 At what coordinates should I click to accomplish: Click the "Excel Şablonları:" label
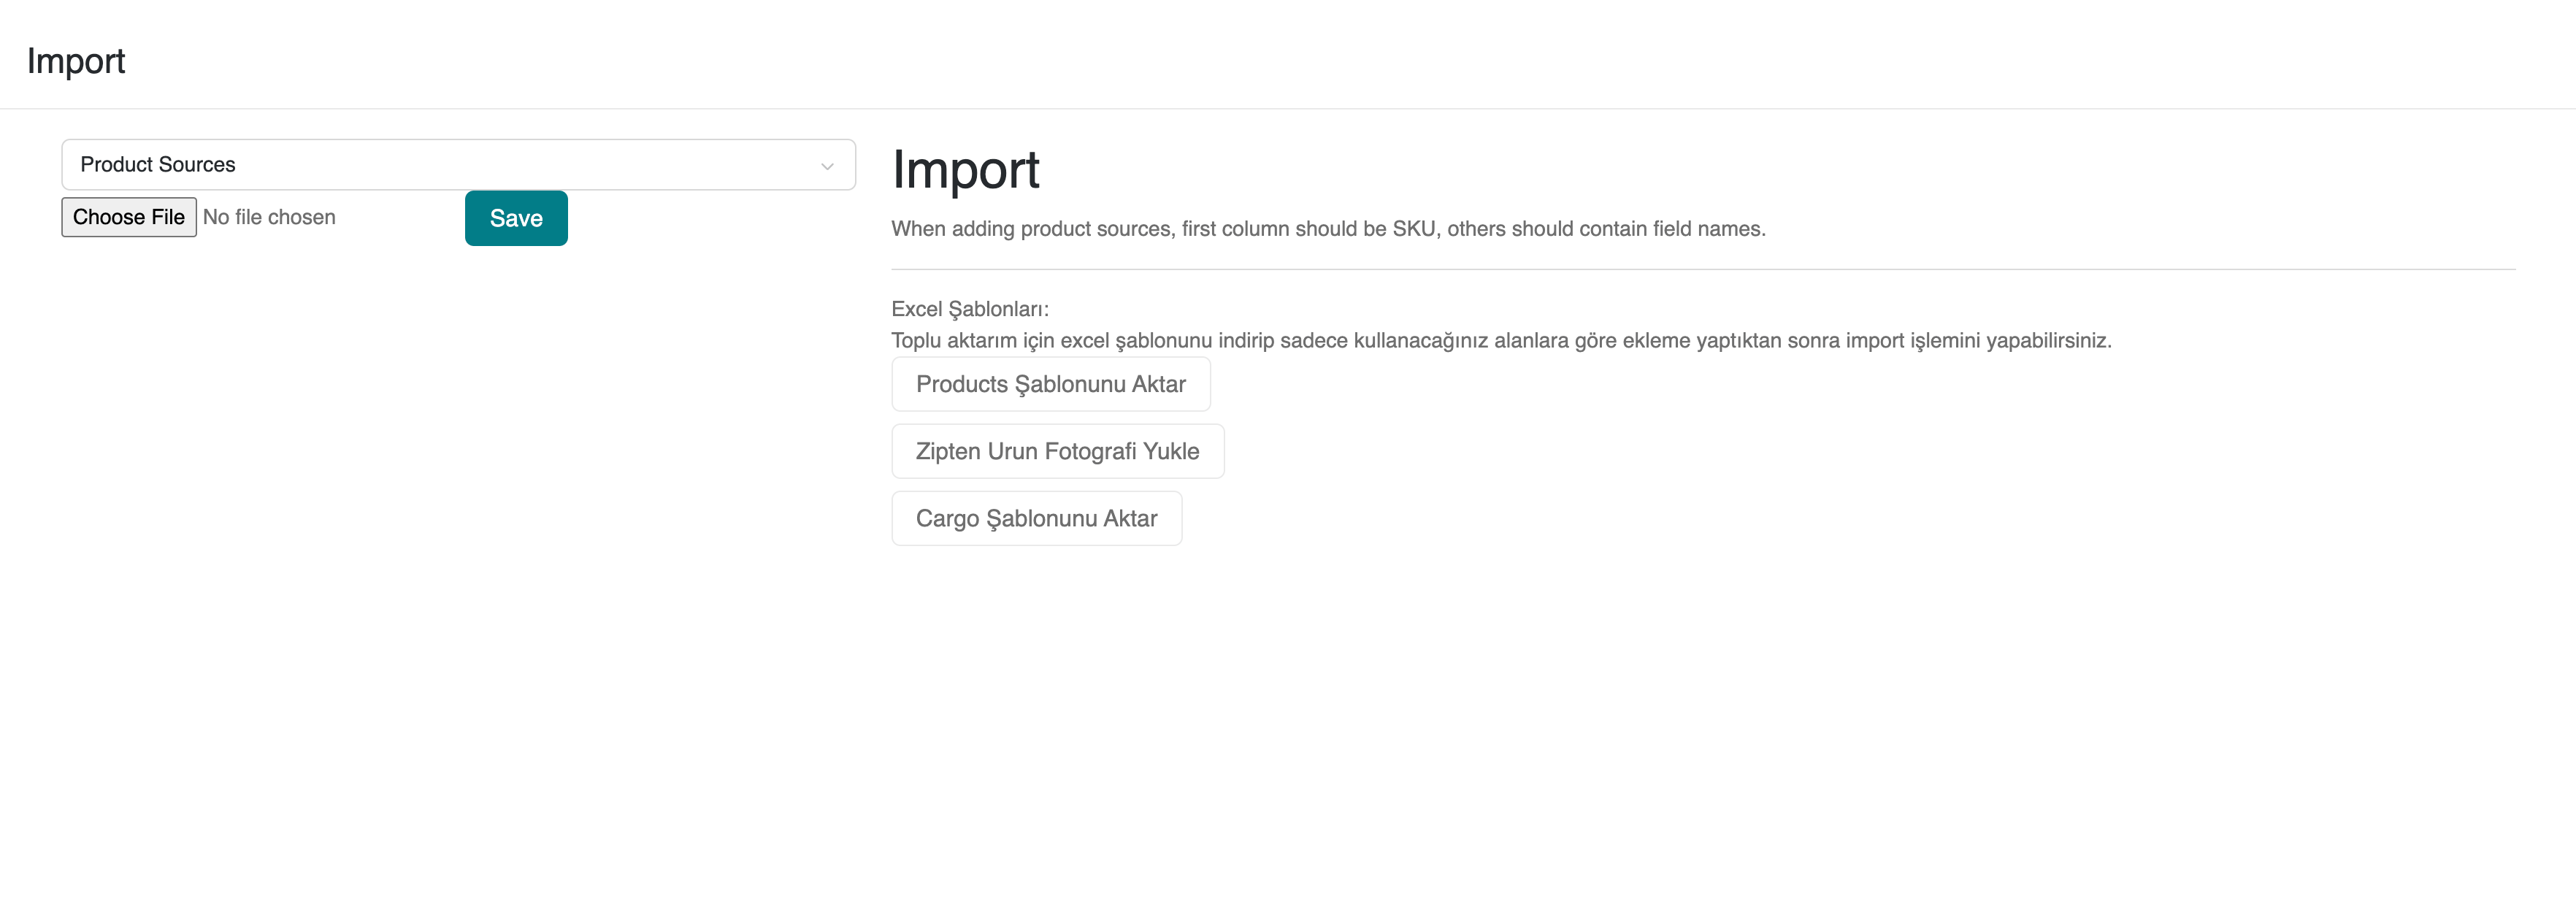[x=970, y=309]
